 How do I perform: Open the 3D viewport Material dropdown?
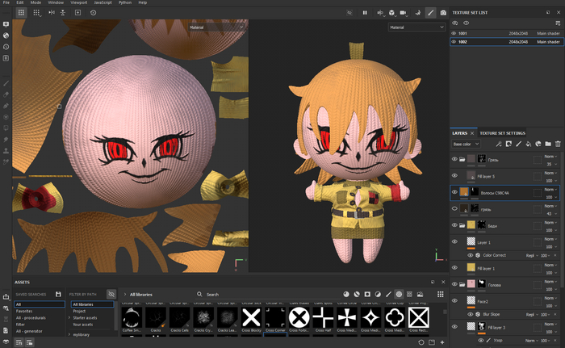[x=416, y=27]
